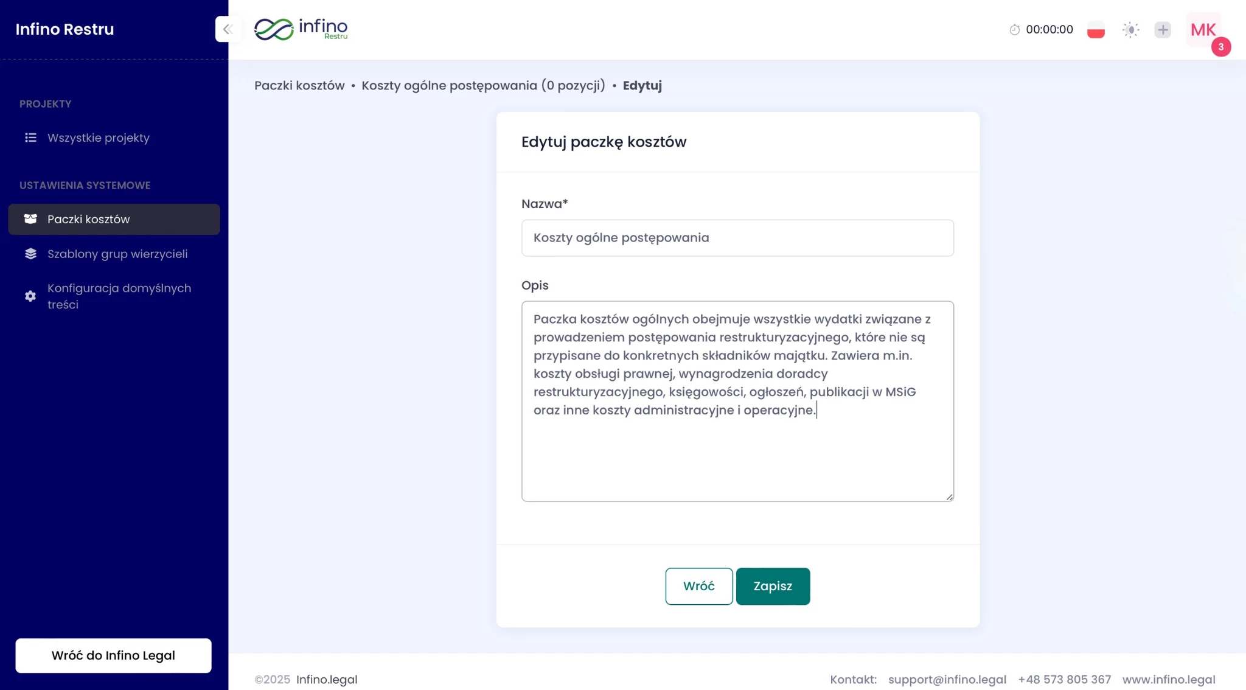
Task: Click Wróć do Infino Legal button
Action: pyautogui.click(x=113, y=655)
